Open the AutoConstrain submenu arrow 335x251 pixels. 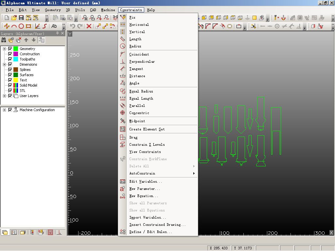click(194, 173)
